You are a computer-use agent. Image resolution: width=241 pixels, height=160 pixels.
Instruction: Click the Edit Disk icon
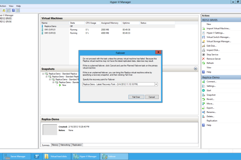coord(204,46)
